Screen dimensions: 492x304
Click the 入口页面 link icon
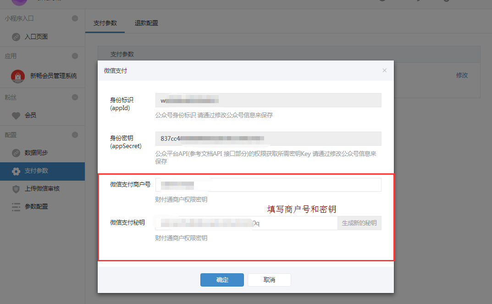pos(16,37)
